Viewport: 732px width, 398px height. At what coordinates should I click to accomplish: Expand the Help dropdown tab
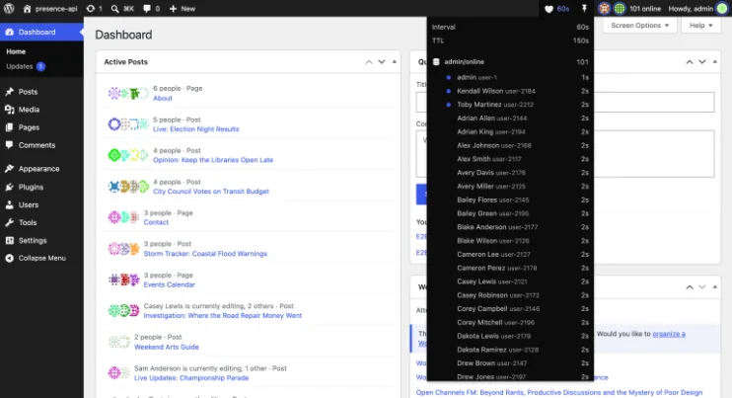pyautogui.click(x=700, y=26)
